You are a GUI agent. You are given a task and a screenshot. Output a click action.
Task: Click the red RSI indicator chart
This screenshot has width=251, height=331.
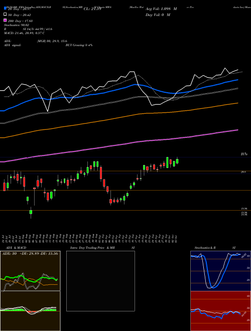click(x=220, y=311)
